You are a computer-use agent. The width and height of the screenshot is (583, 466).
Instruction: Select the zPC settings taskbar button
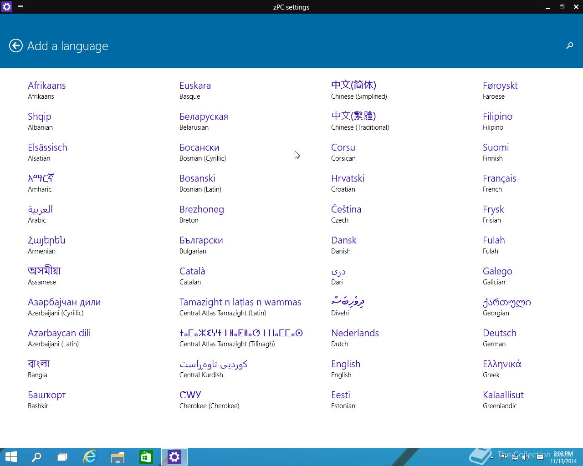click(x=174, y=457)
